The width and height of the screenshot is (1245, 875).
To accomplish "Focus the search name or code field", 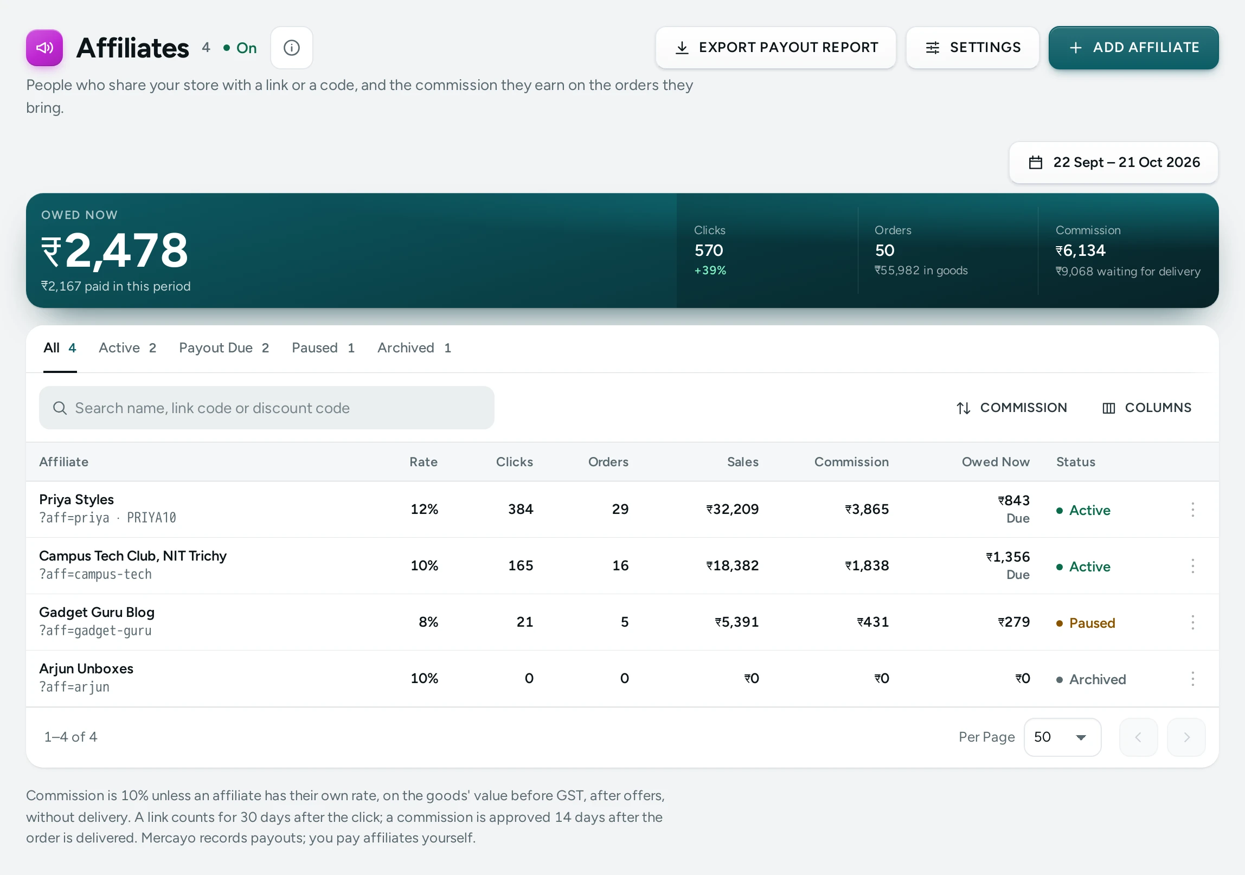I will [267, 408].
